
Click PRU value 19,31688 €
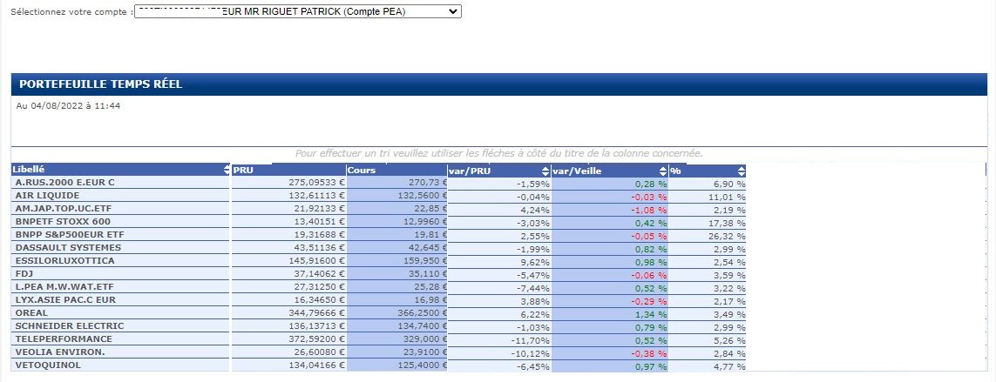[x=319, y=234]
